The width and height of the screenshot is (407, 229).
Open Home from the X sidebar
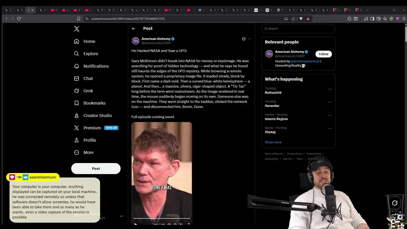(85, 41)
